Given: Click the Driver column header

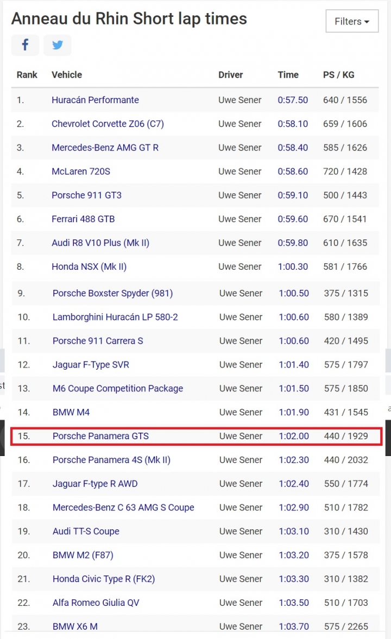Looking at the screenshot, I should pyautogui.click(x=231, y=75).
